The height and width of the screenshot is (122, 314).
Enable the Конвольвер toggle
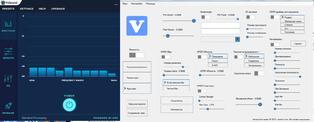tap(206, 17)
